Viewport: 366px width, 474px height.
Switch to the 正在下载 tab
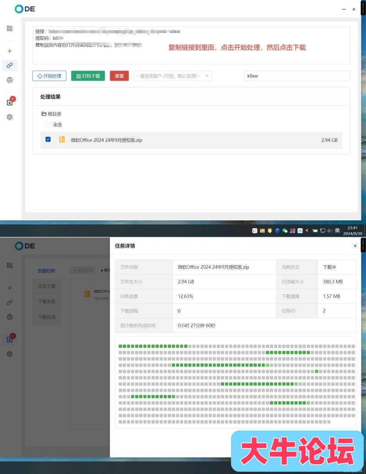coord(47,286)
